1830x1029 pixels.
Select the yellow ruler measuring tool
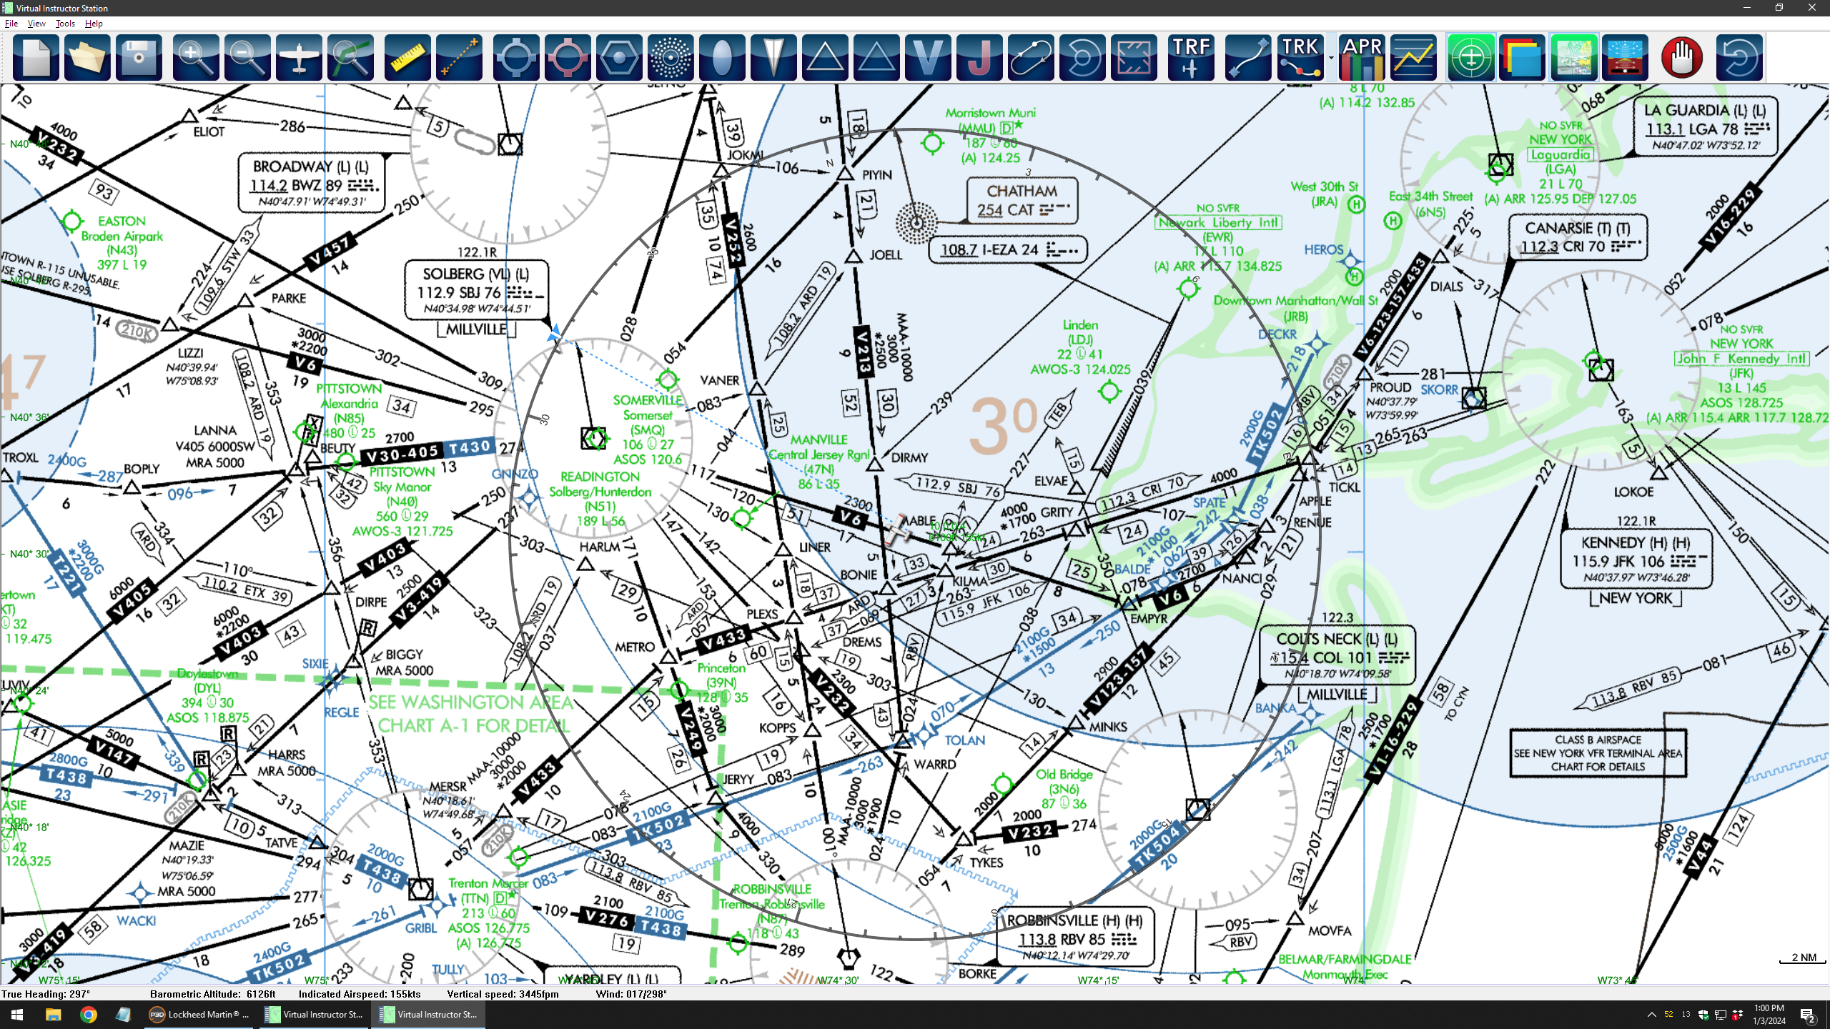407,57
